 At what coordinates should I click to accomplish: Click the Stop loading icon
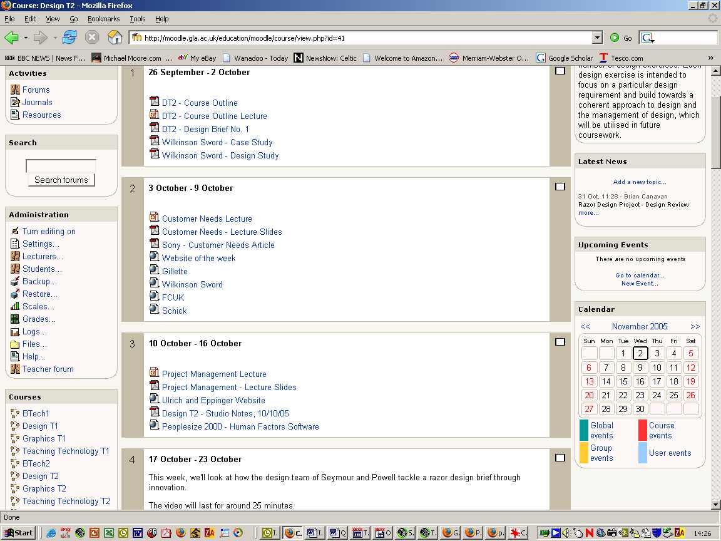92,38
